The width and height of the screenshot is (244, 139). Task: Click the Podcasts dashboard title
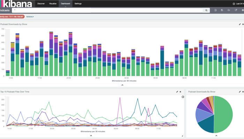(x=5, y=10)
